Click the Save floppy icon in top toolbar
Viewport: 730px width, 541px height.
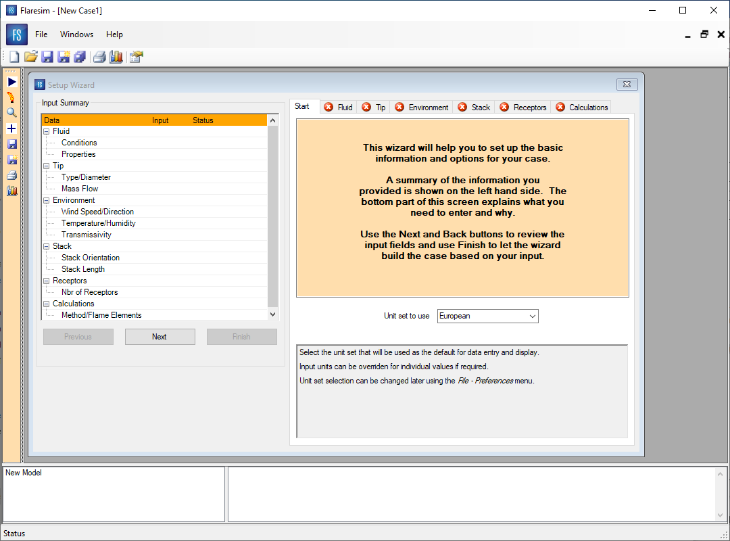47,57
